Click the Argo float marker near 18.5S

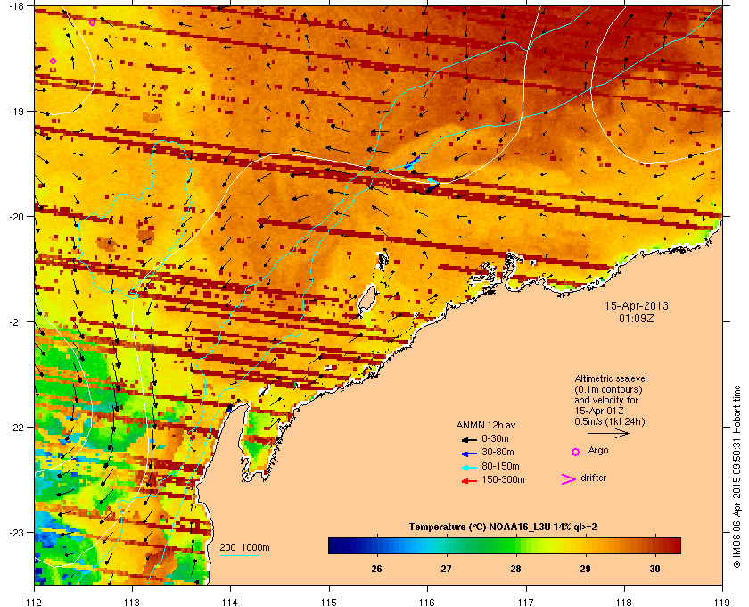(x=53, y=62)
